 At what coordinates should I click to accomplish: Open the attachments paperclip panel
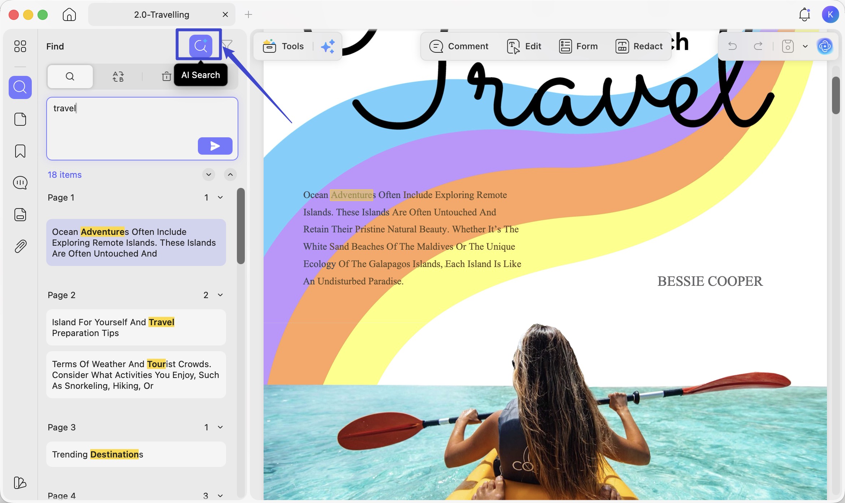[x=20, y=246]
